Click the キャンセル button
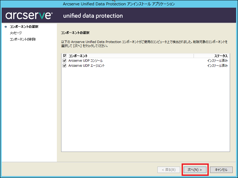Viewport: 238px width, 178px height. coord(221,170)
